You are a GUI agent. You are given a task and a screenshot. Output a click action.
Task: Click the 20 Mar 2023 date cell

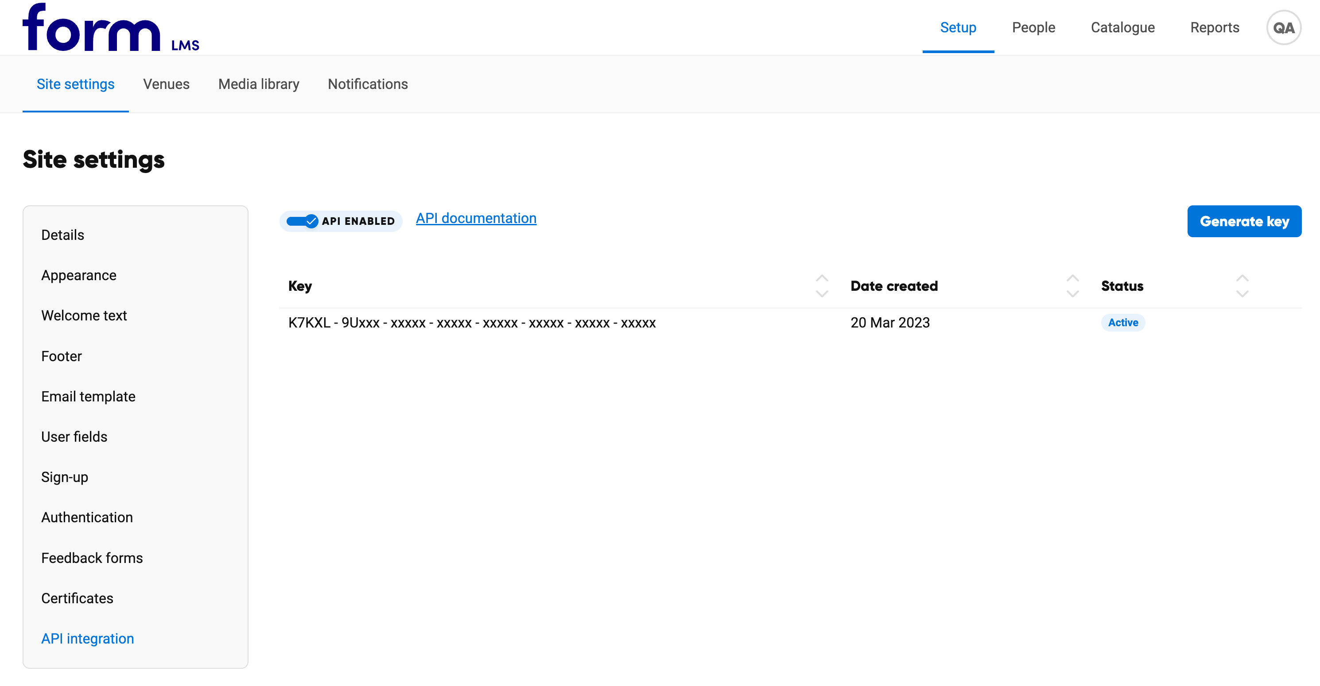click(x=889, y=323)
